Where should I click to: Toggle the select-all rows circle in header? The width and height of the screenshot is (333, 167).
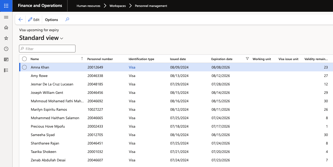tap(24, 59)
